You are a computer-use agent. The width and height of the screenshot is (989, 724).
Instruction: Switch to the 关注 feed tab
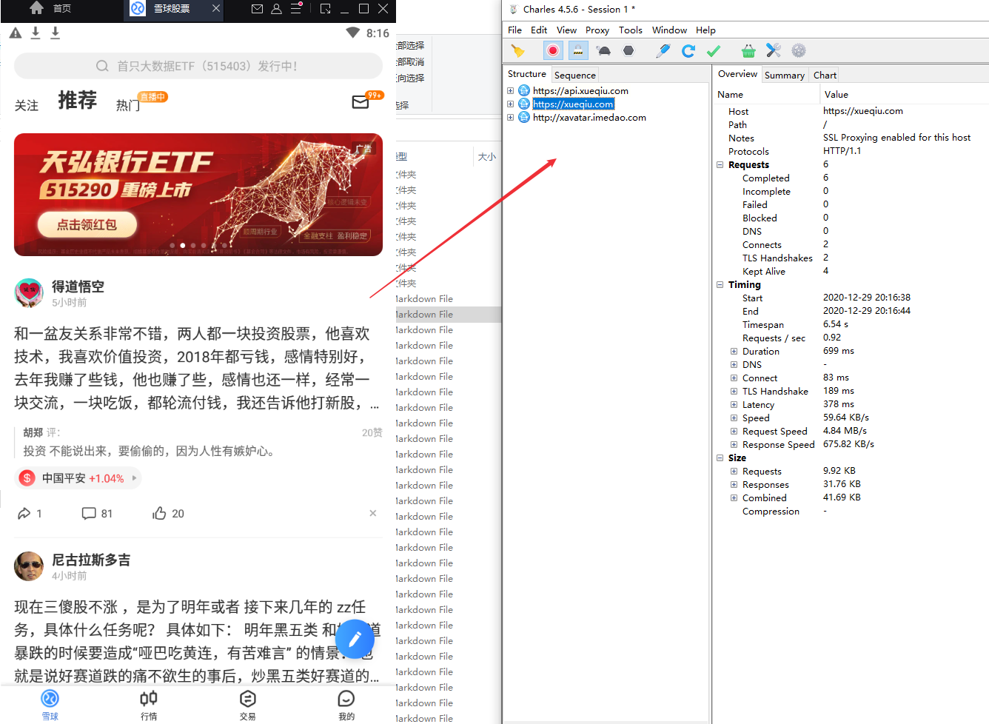click(x=27, y=106)
